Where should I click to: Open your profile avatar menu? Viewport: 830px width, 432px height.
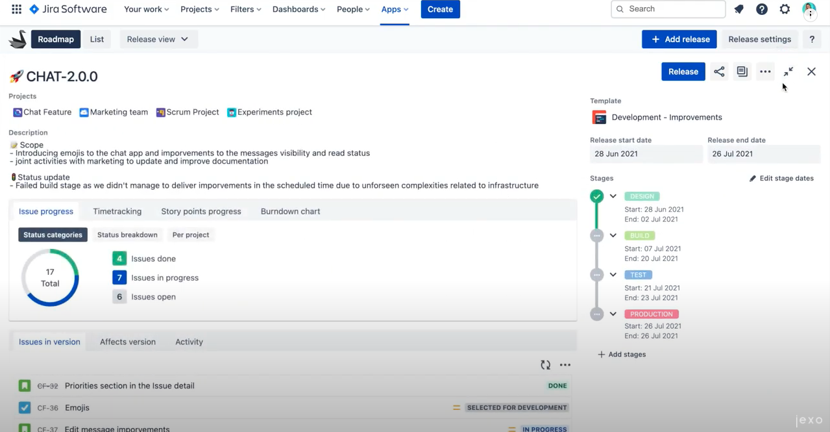click(x=809, y=9)
